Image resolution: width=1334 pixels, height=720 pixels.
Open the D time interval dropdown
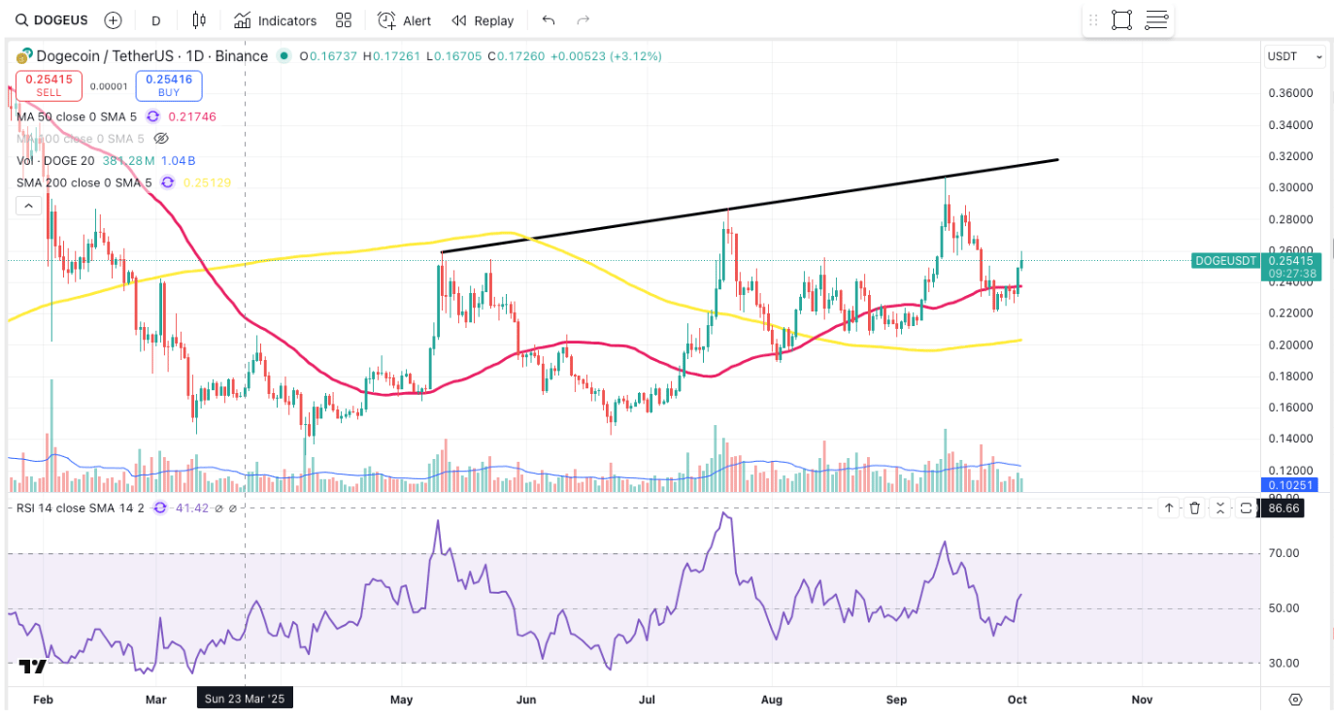point(156,20)
